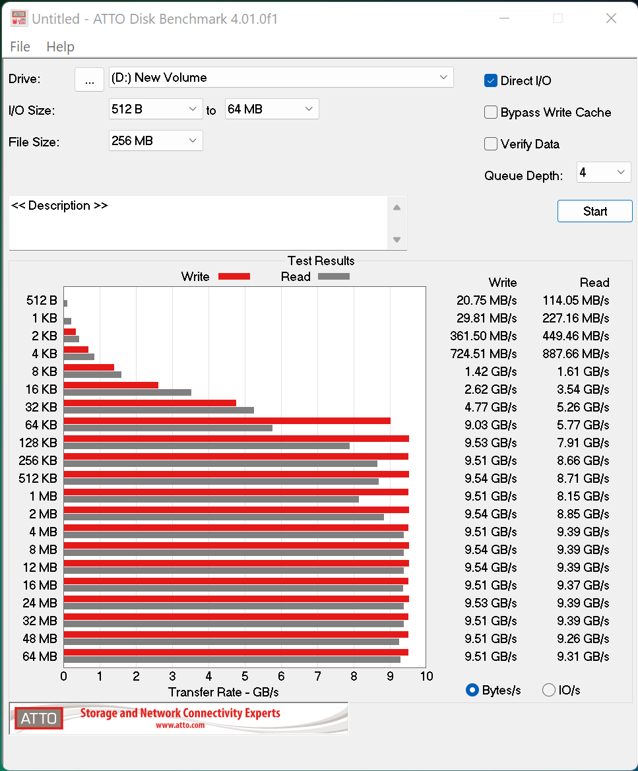This screenshot has width=638, height=771.
Task: Click the drive browse "..." button
Action: pos(89,80)
